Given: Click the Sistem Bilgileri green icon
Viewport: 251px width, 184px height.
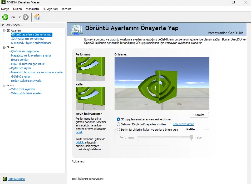Looking at the screenshot, I should click(x=5, y=179).
